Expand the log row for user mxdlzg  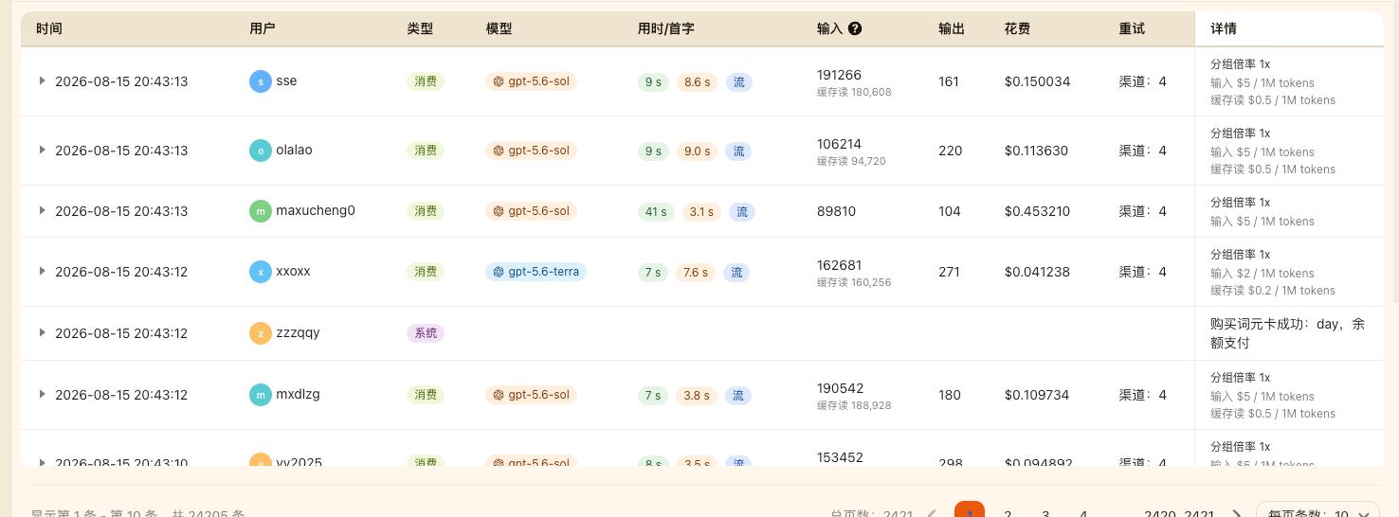[x=42, y=395]
